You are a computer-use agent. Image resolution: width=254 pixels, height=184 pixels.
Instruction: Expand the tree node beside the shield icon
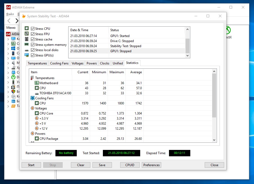click(x=8, y=92)
